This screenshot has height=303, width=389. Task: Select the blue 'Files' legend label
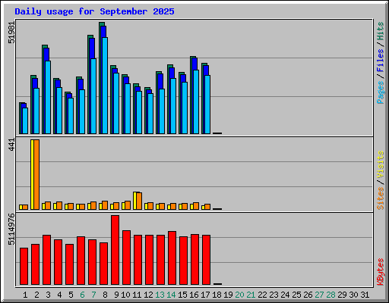click(380, 61)
